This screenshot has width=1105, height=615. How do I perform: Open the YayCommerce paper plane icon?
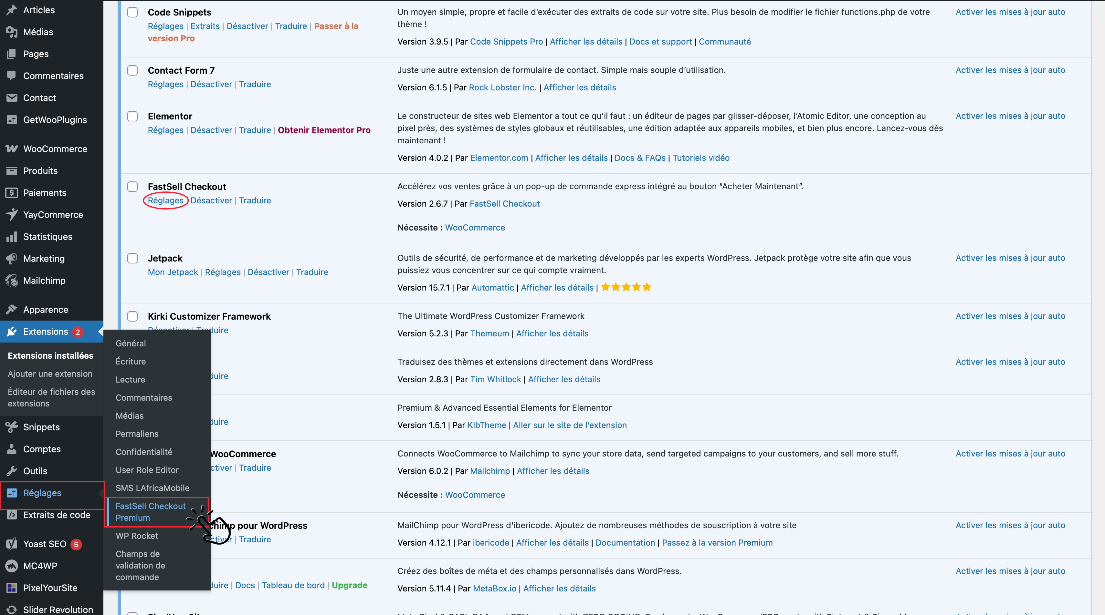[x=12, y=215]
